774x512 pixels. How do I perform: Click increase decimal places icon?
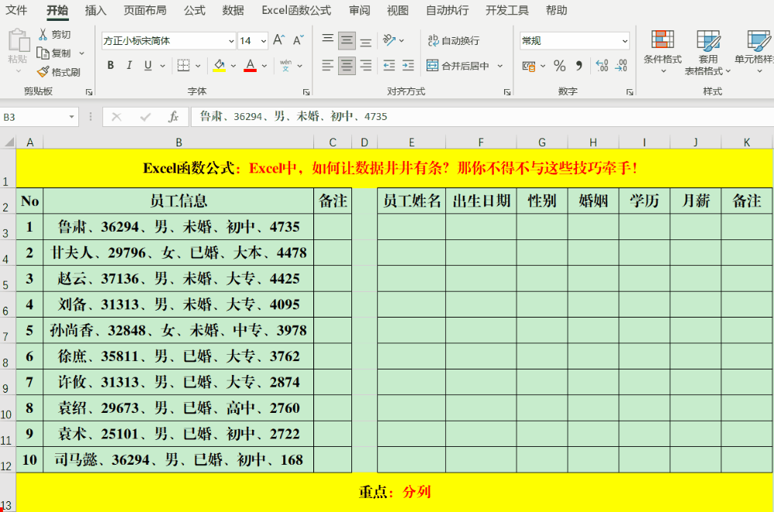point(602,66)
